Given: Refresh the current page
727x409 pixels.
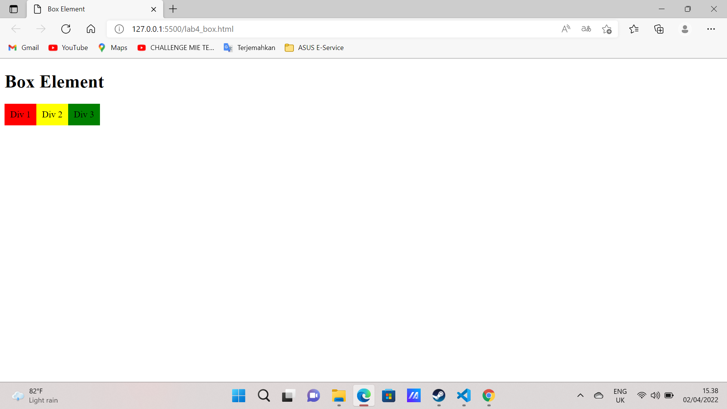Looking at the screenshot, I should click(x=66, y=29).
